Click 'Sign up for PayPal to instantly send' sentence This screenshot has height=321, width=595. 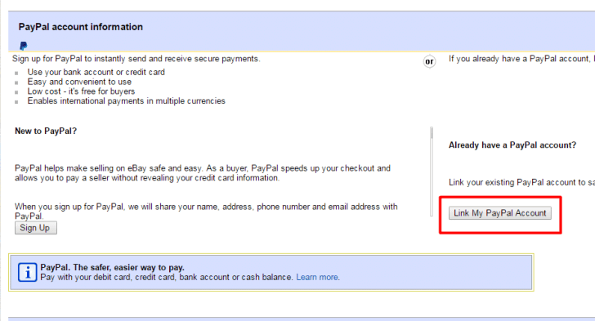(x=136, y=59)
